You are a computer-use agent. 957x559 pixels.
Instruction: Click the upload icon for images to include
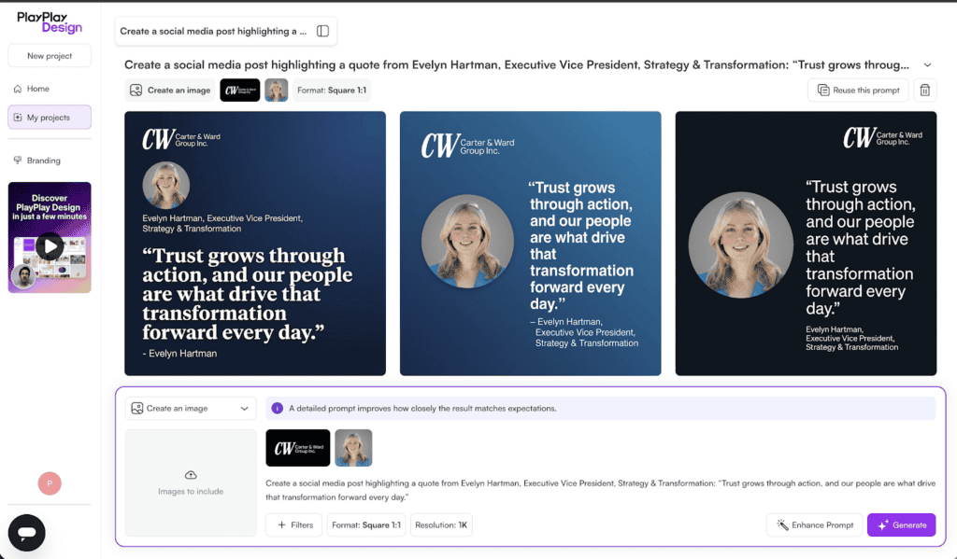click(x=191, y=475)
